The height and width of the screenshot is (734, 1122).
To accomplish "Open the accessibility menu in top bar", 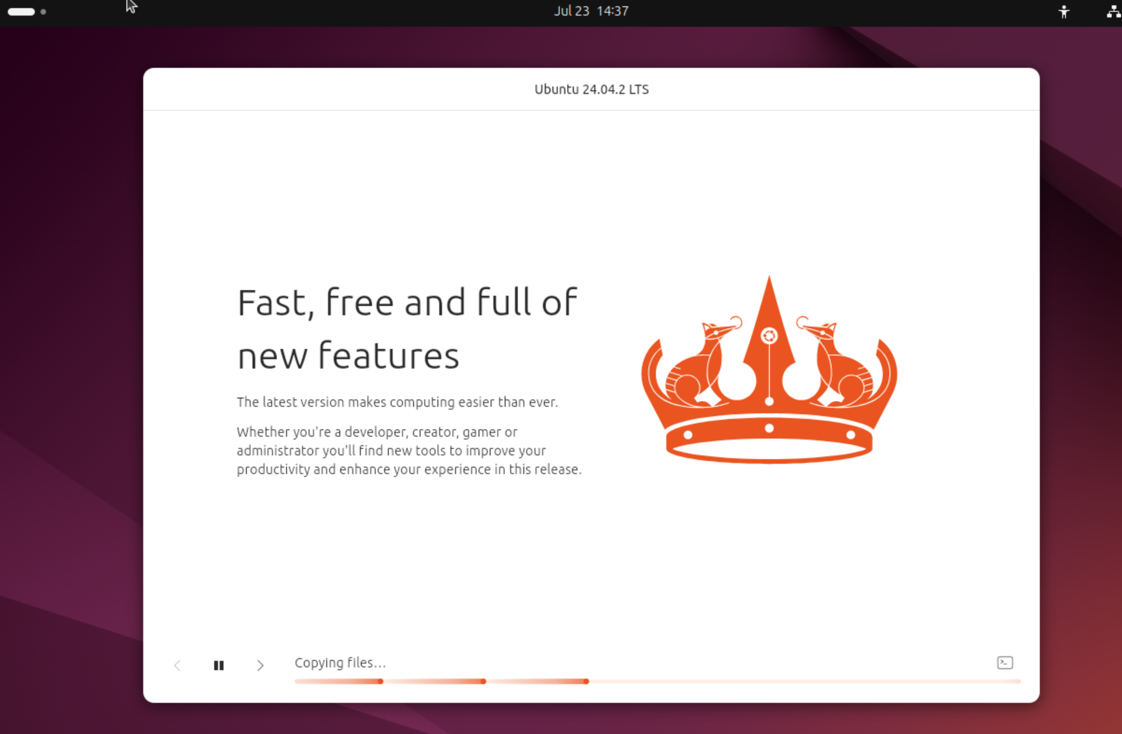I will point(1063,11).
